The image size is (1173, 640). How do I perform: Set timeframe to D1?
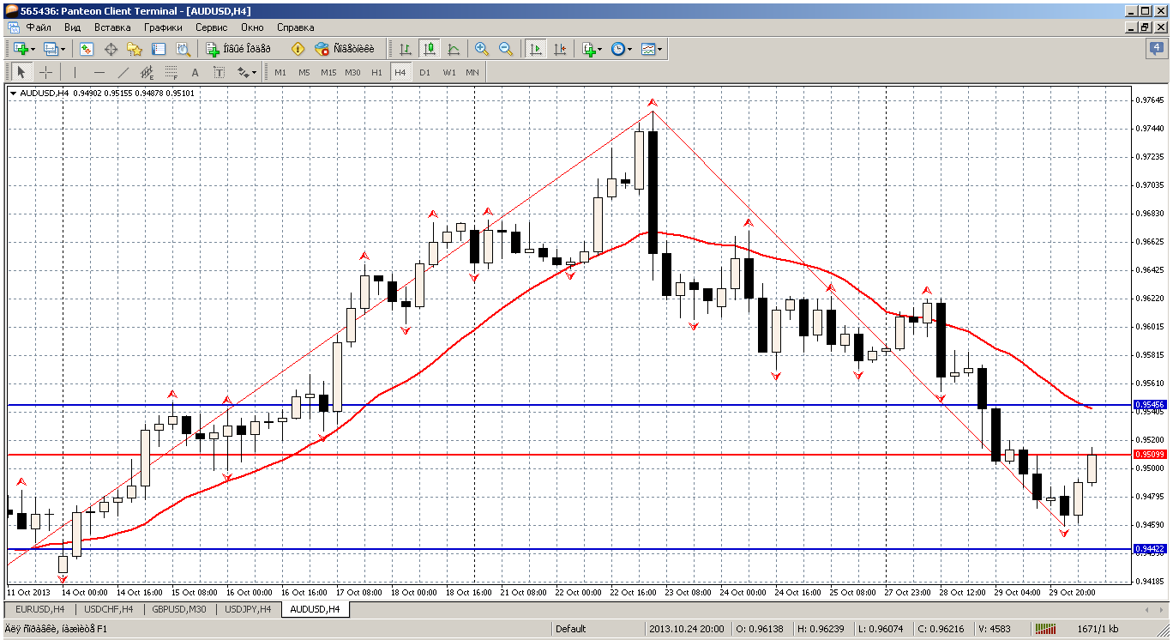point(424,72)
